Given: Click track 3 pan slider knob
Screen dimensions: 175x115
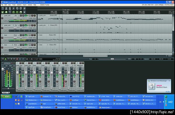Looking at the screenshot, I should tap(21, 38).
